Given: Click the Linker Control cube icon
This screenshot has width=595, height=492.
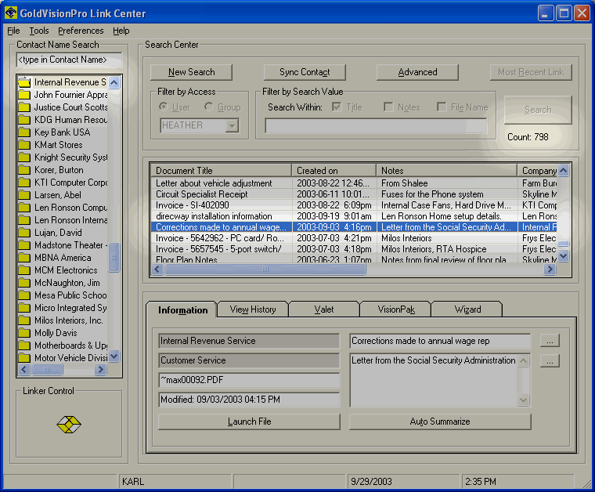Looking at the screenshot, I should 69,425.
